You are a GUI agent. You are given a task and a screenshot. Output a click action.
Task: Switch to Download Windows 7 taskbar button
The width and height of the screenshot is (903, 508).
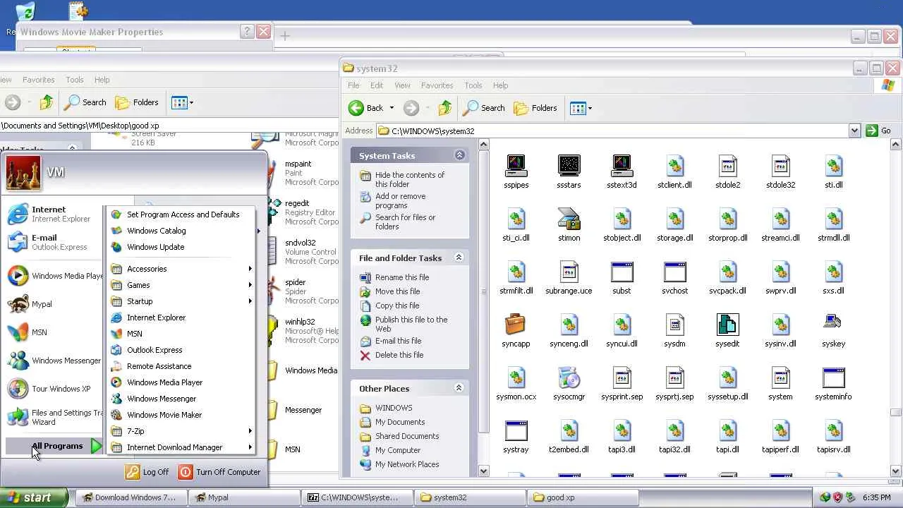pyautogui.click(x=131, y=497)
